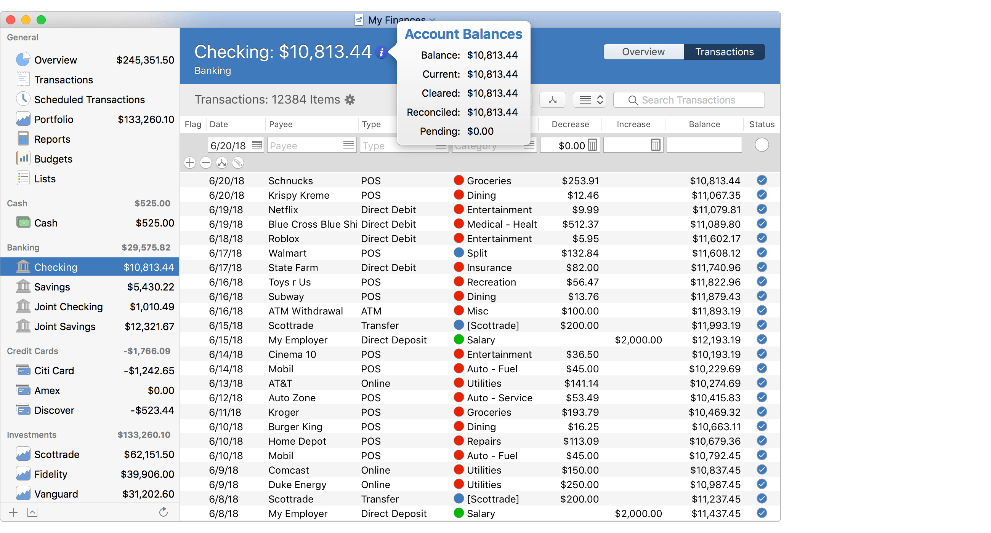991x533 pixels.
Task: Toggle cleared status for the Schnucks transaction
Action: pyautogui.click(x=762, y=180)
